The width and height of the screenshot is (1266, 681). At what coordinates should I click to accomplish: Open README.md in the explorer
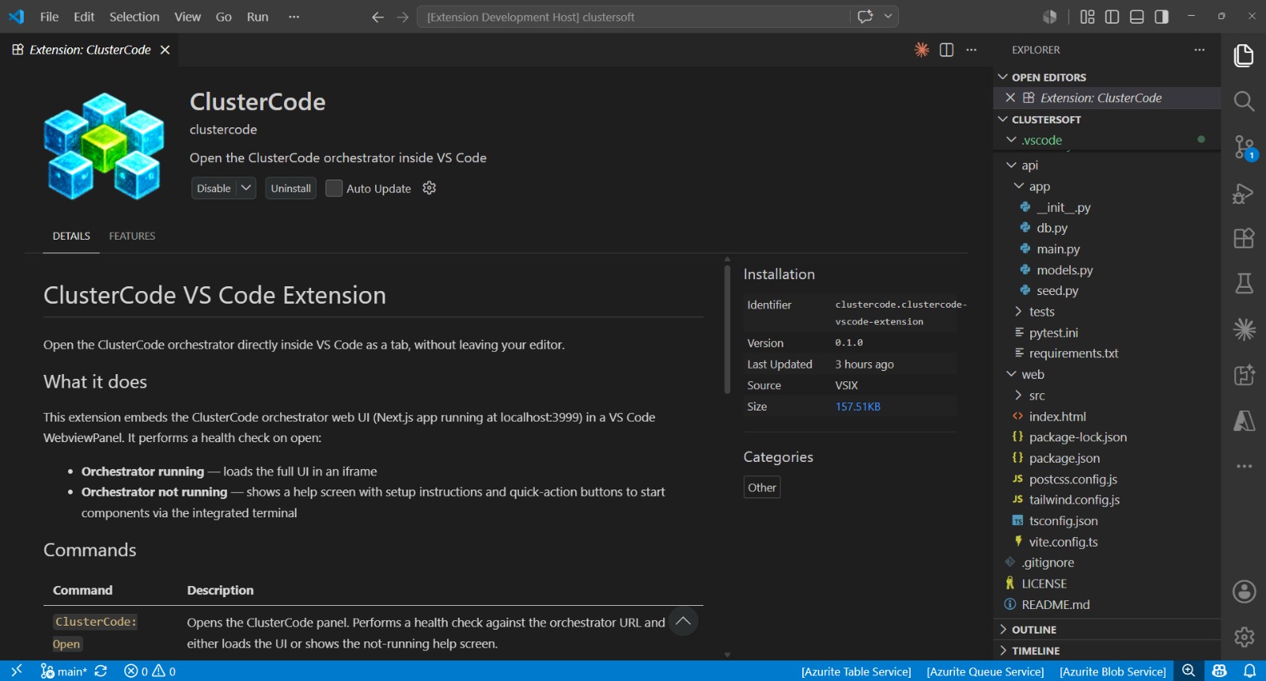[1108, 604]
